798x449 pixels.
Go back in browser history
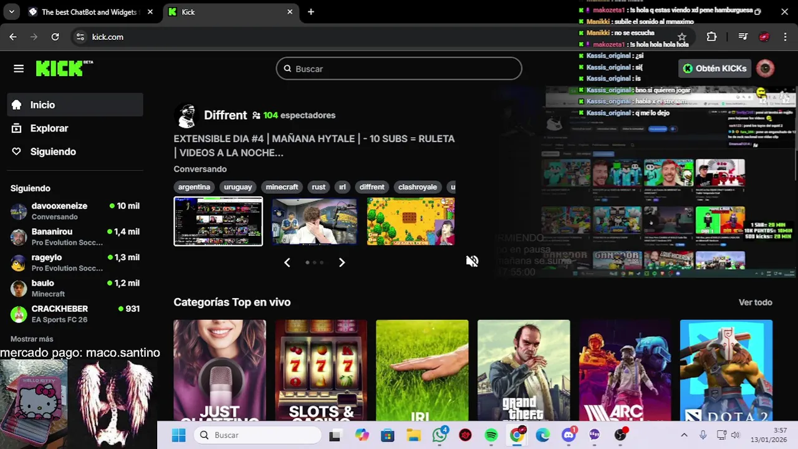point(13,37)
